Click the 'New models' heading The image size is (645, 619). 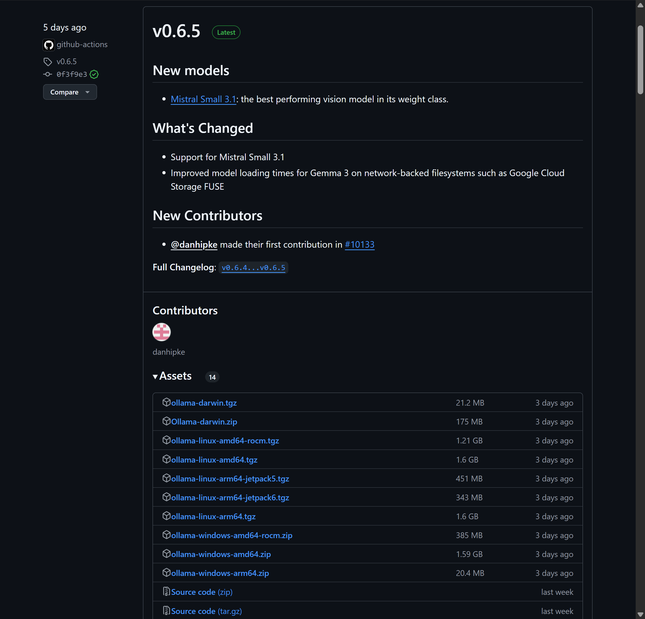[191, 71]
